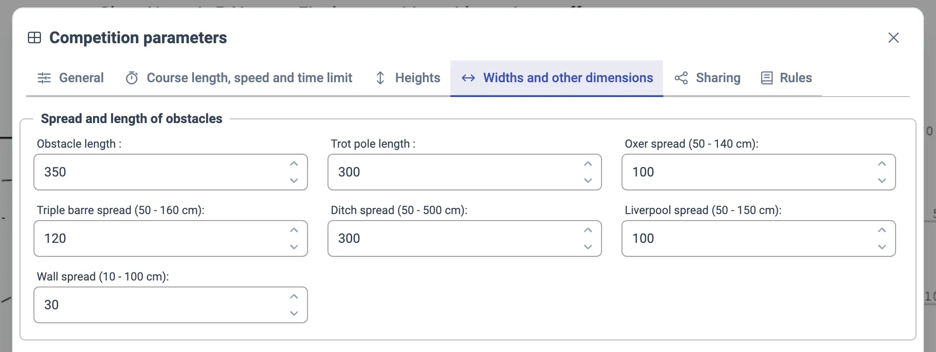Click the stopwatch icon for course length tab
This screenshot has height=352, width=936.
click(x=132, y=78)
